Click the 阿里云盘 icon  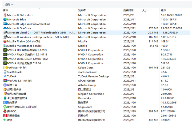[5, 85]
